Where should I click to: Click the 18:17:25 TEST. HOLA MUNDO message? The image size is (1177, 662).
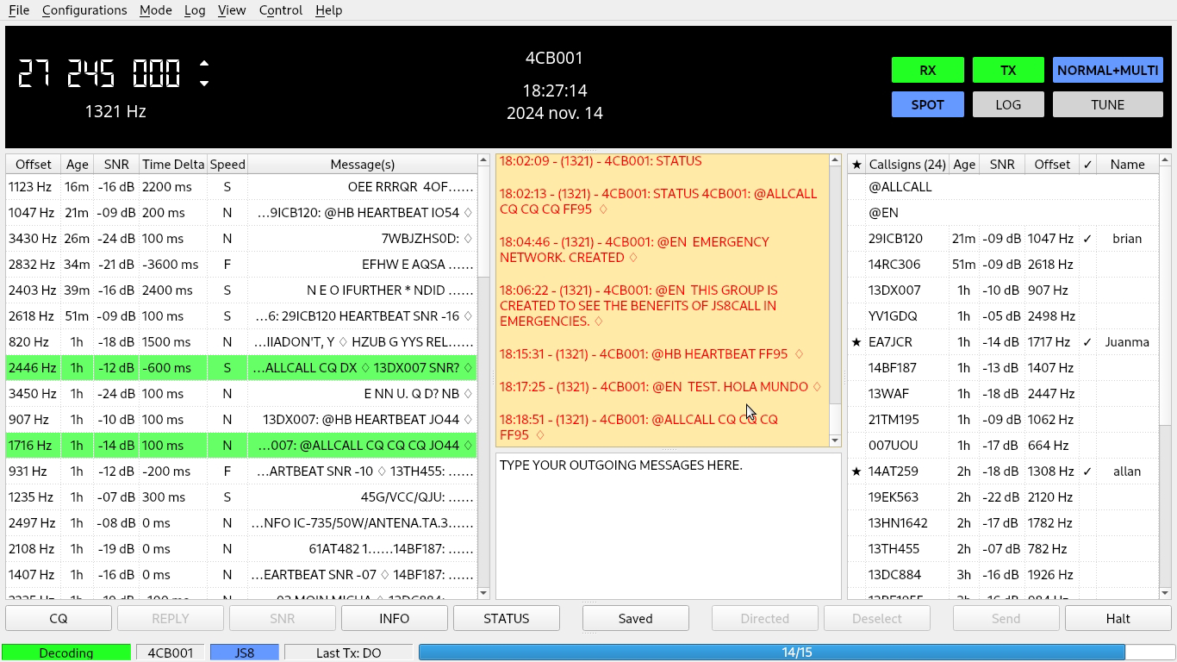[x=660, y=387]
